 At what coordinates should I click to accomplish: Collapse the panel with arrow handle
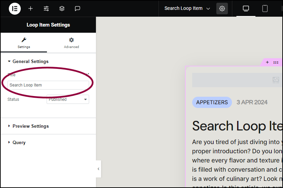click(x=98, y=169)
